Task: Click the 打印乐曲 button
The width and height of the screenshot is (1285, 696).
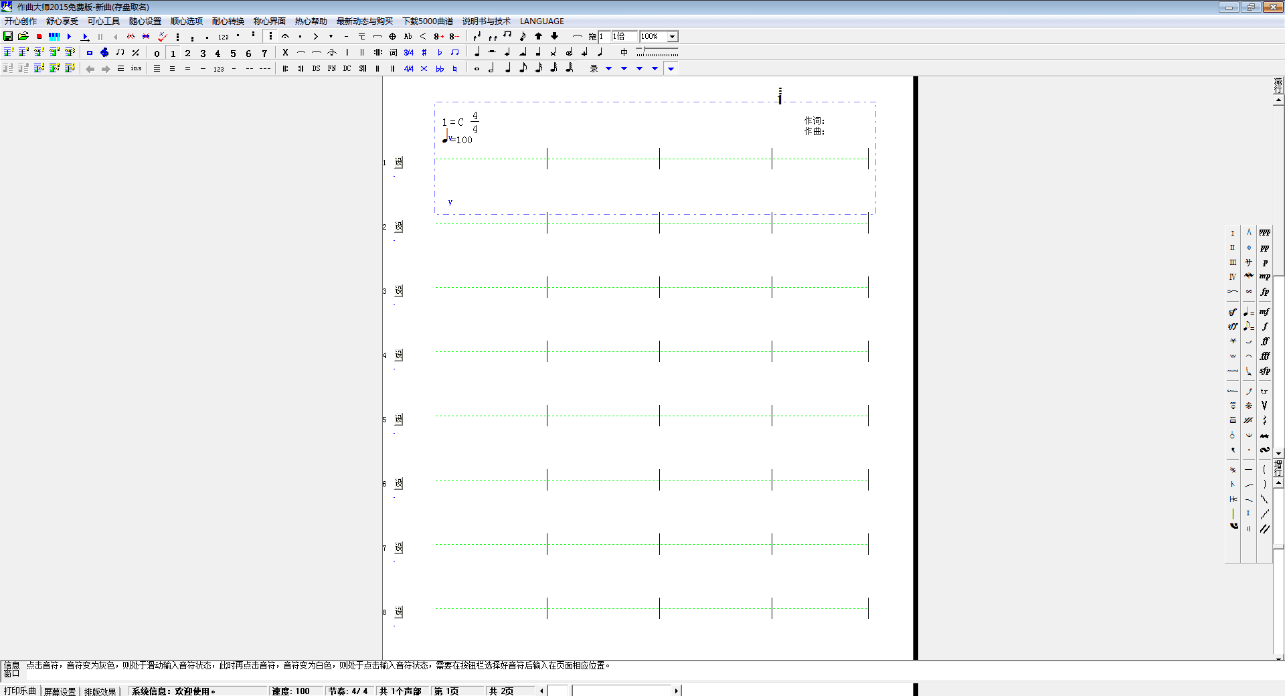Action: point(20,691)
